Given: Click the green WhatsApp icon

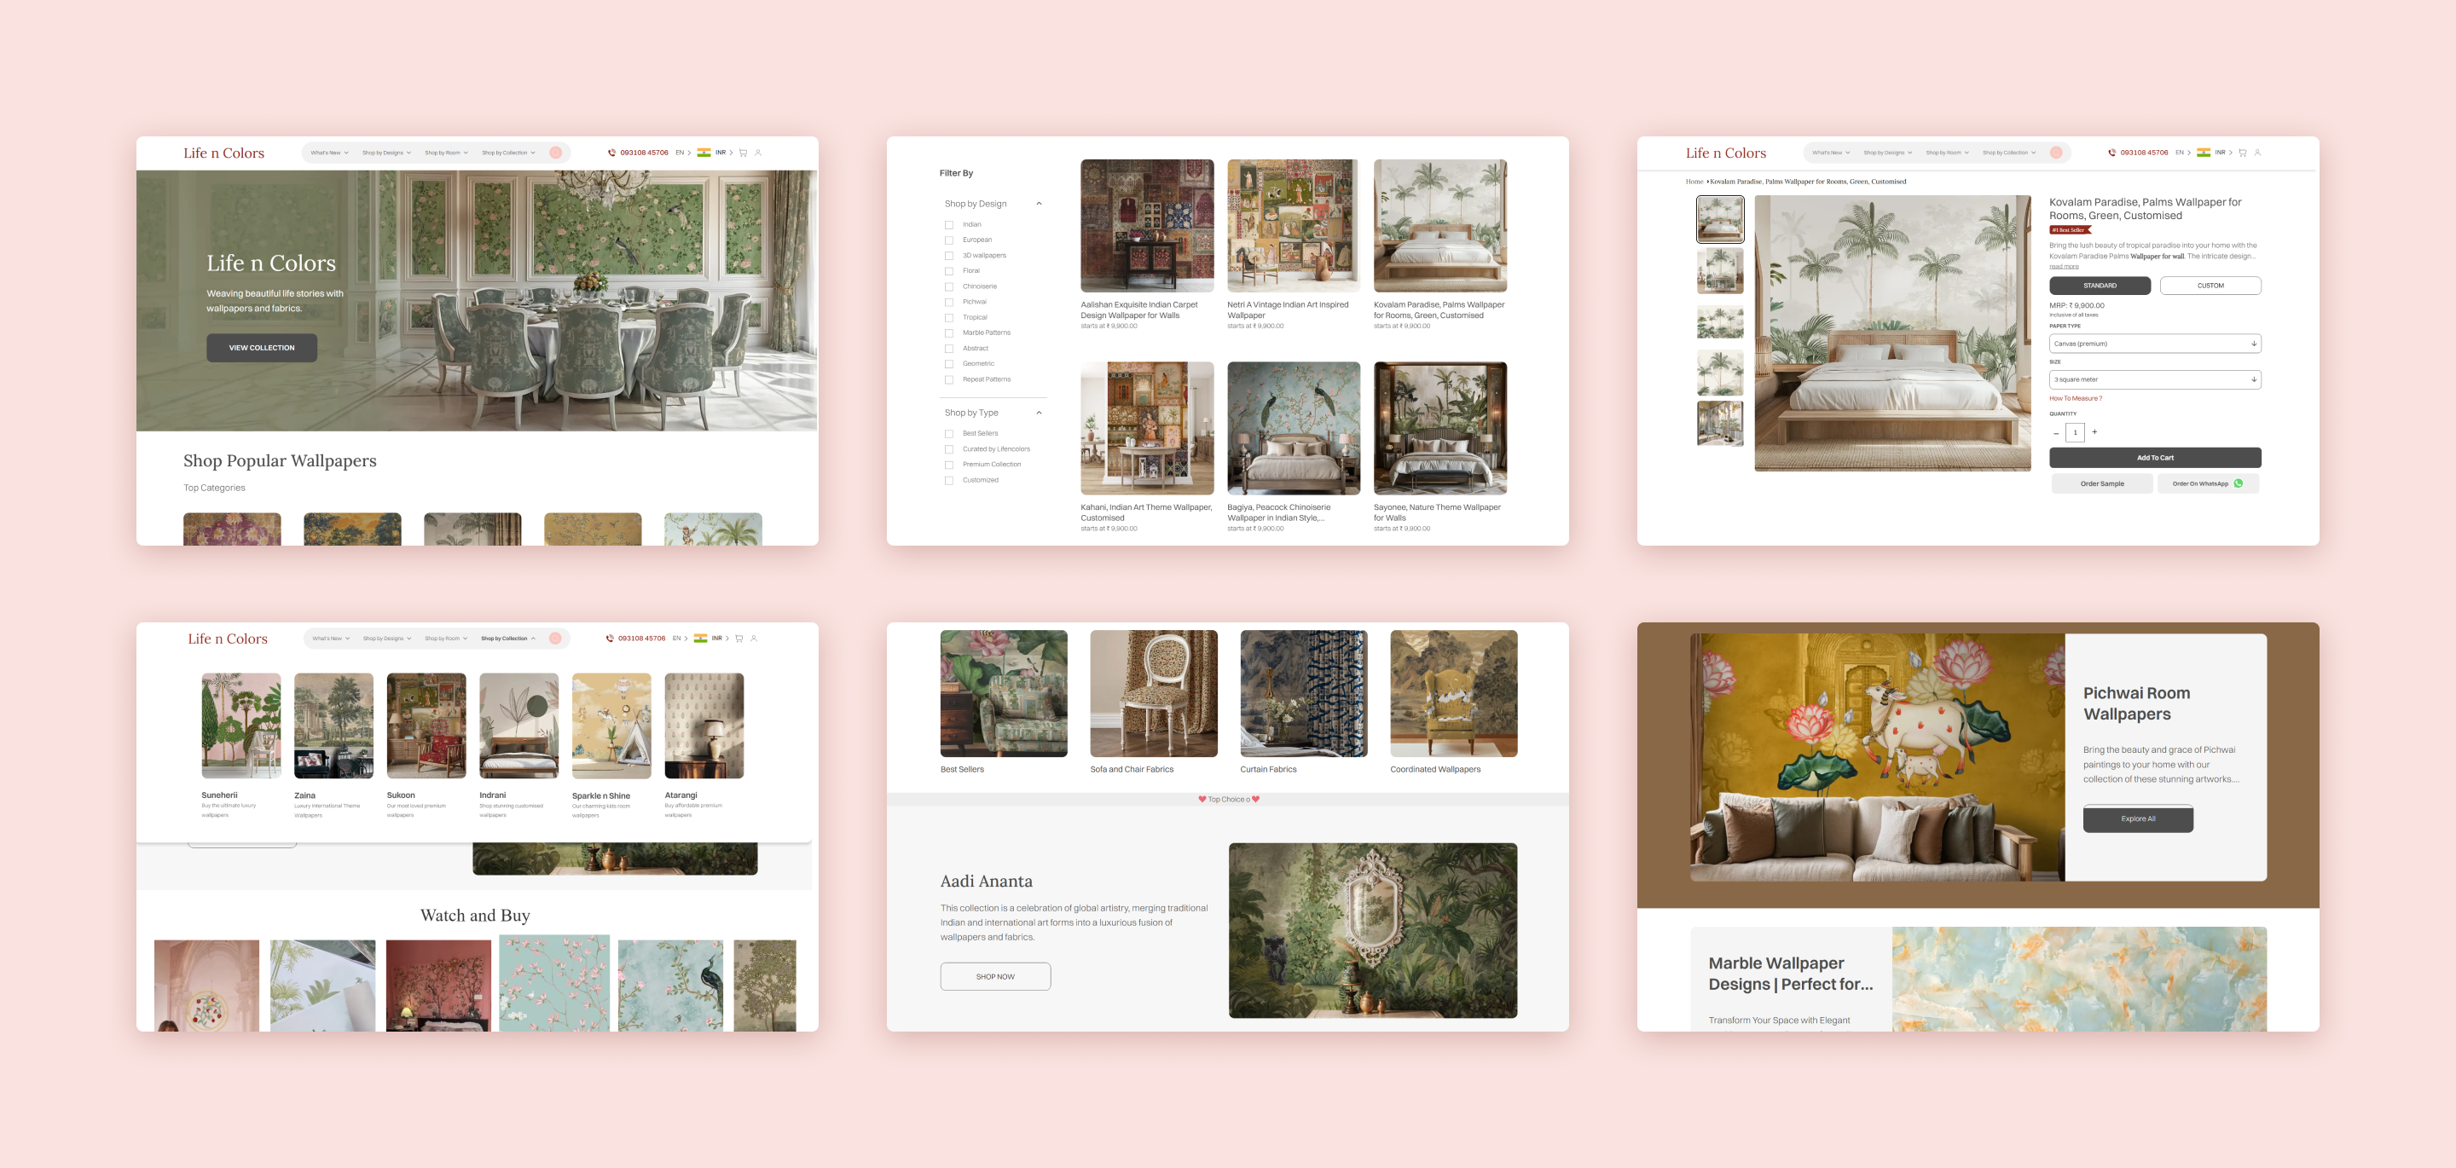Looking at the screenshot, I should [x=2239, y=483].
